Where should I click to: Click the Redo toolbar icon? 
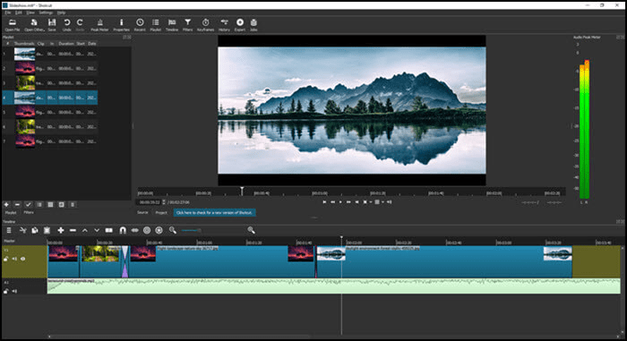80,25
